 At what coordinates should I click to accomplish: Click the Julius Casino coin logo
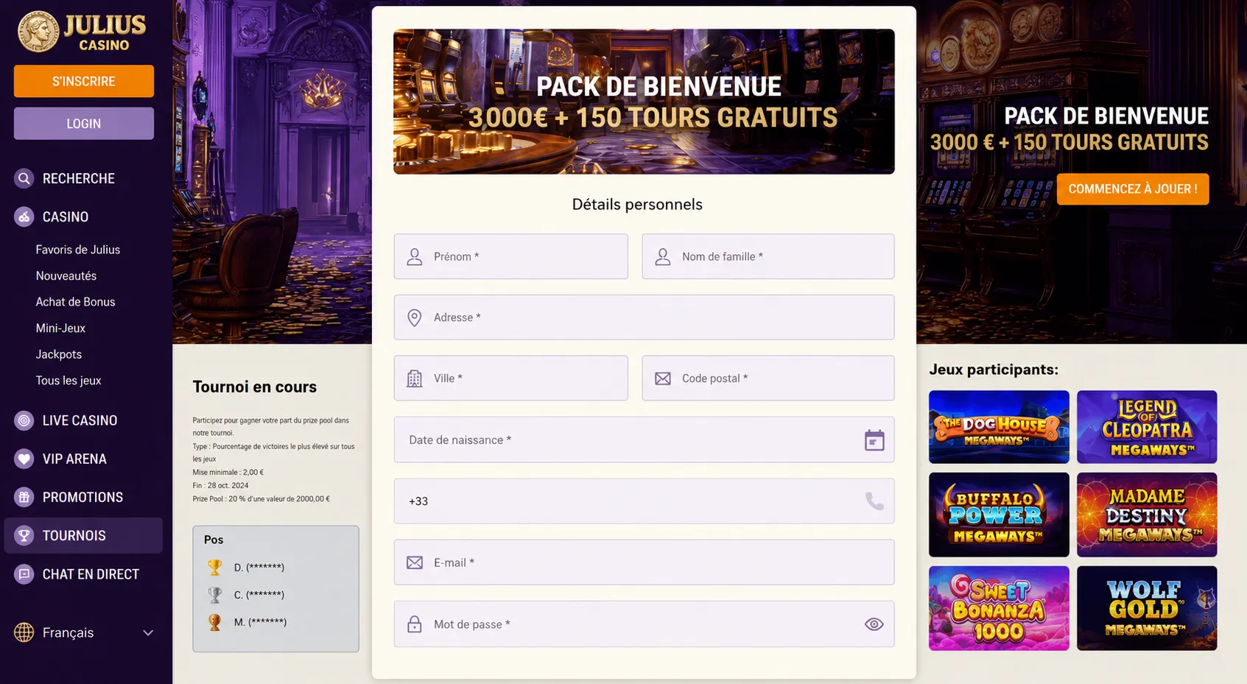tap(38, 32)
